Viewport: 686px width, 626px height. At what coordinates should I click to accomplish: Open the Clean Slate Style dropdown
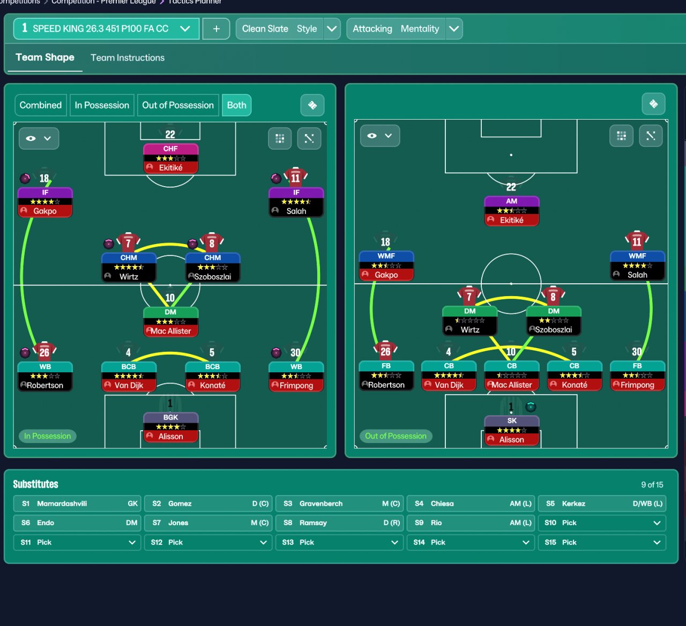[x=288, y=29]
